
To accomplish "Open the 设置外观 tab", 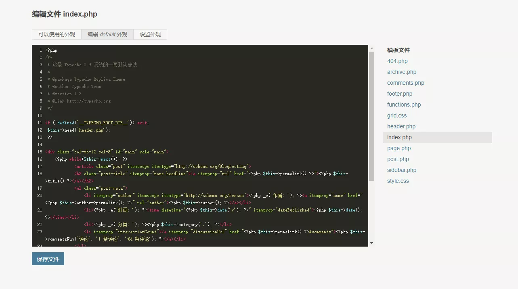I will (150, 35).
